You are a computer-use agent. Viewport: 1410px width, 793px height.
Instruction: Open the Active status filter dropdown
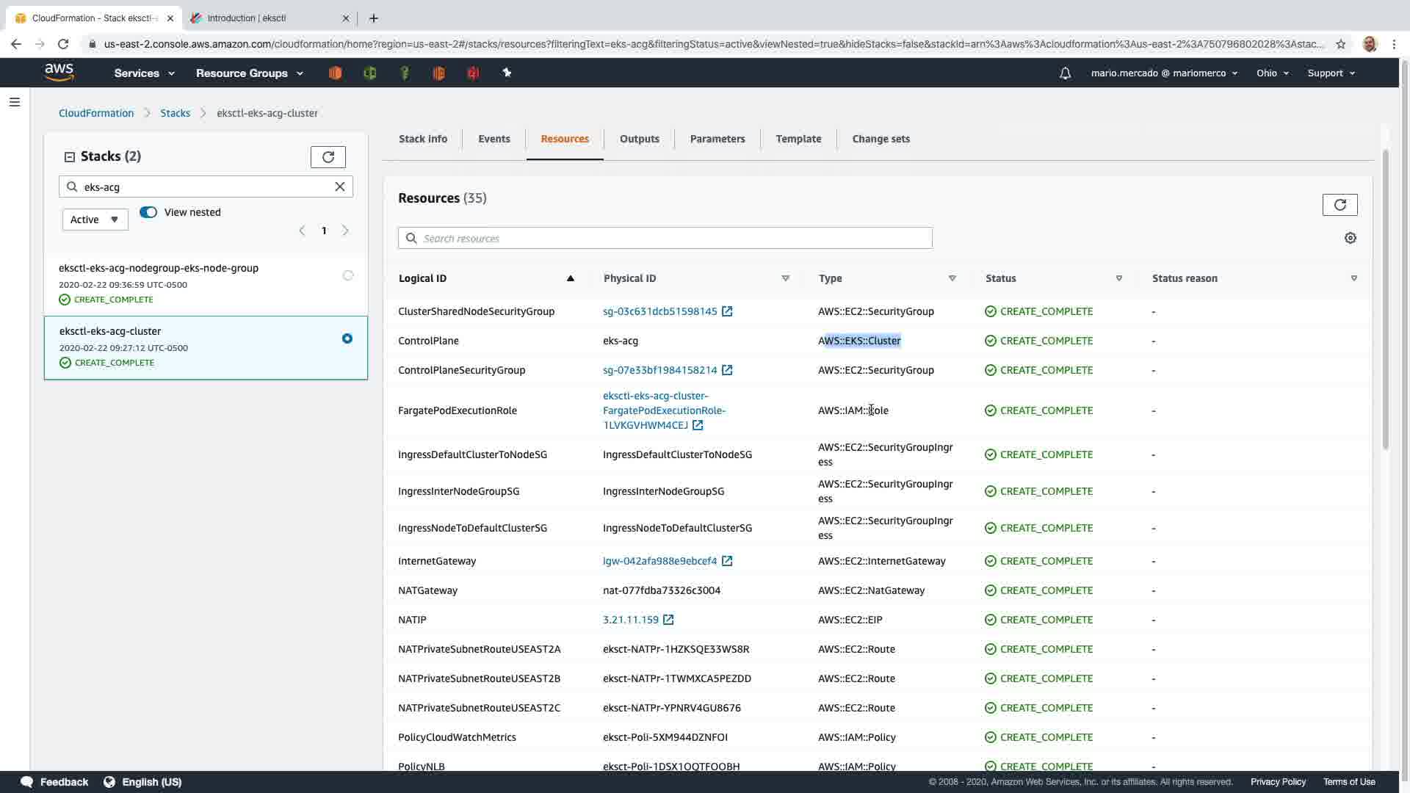point(95,220)
